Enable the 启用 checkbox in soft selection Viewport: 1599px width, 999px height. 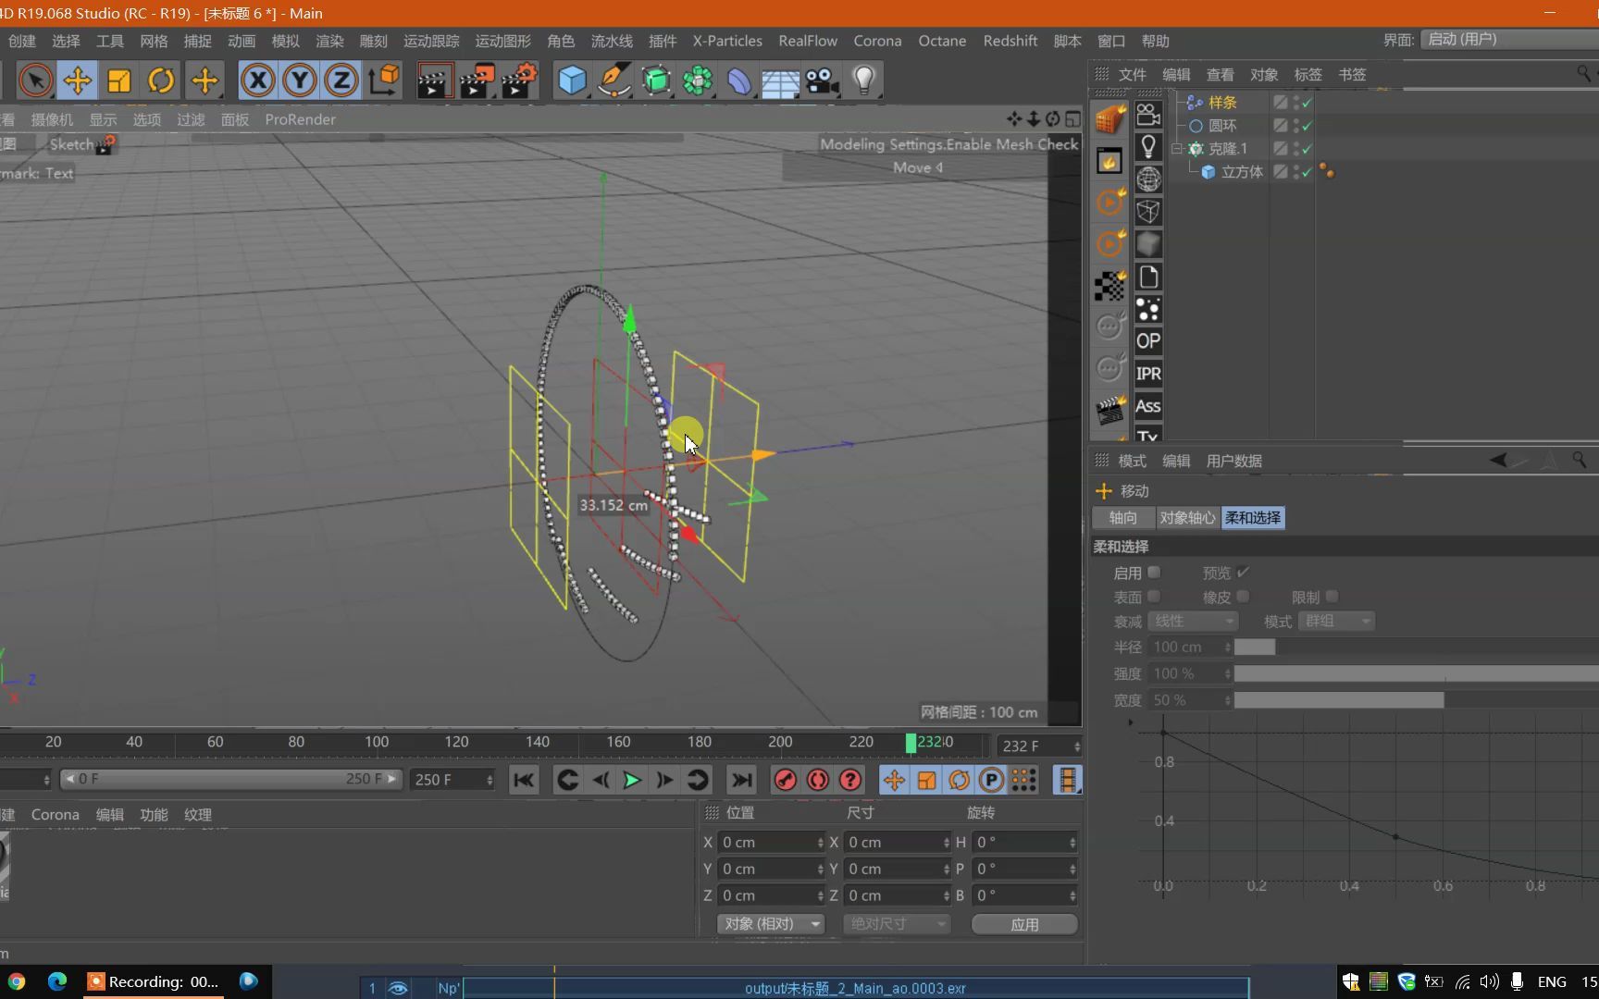click(1153, 573)
